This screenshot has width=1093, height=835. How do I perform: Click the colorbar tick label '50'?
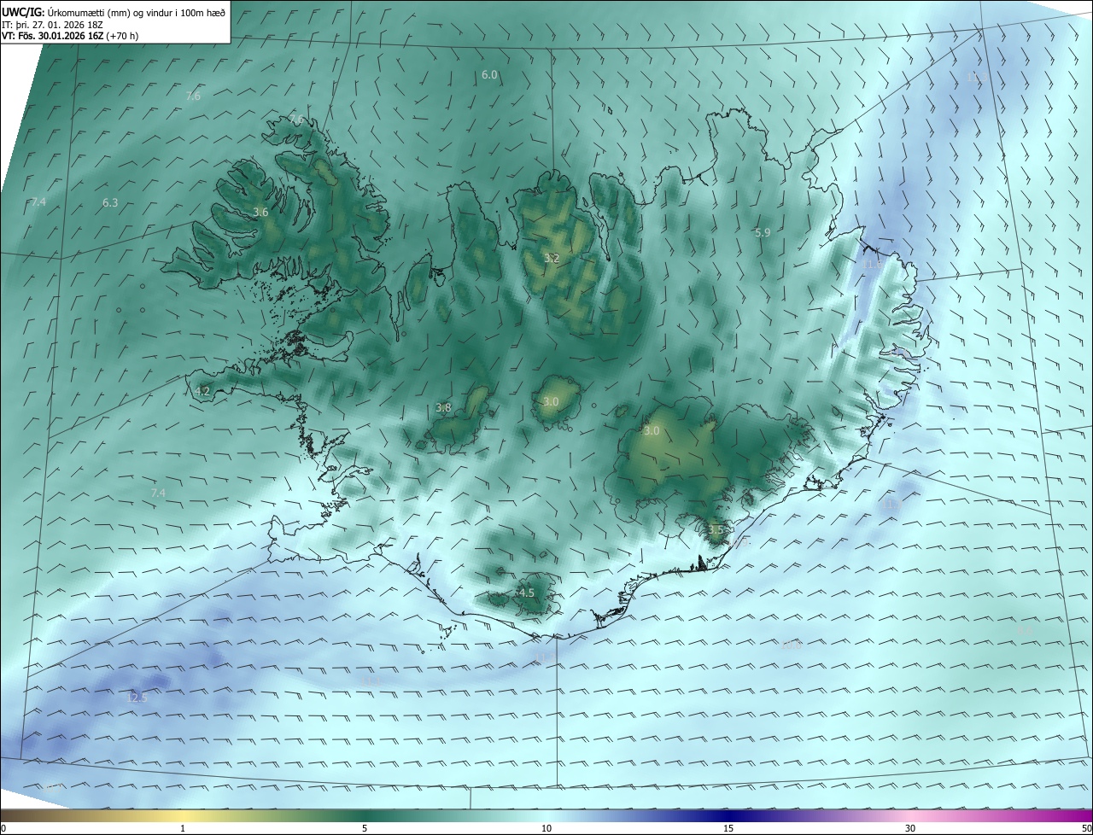point(1086,829)
